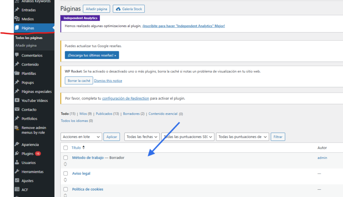
Task: Click the Herramientas wrench icon
Action: pyautogui.click(x=17, y=172)
